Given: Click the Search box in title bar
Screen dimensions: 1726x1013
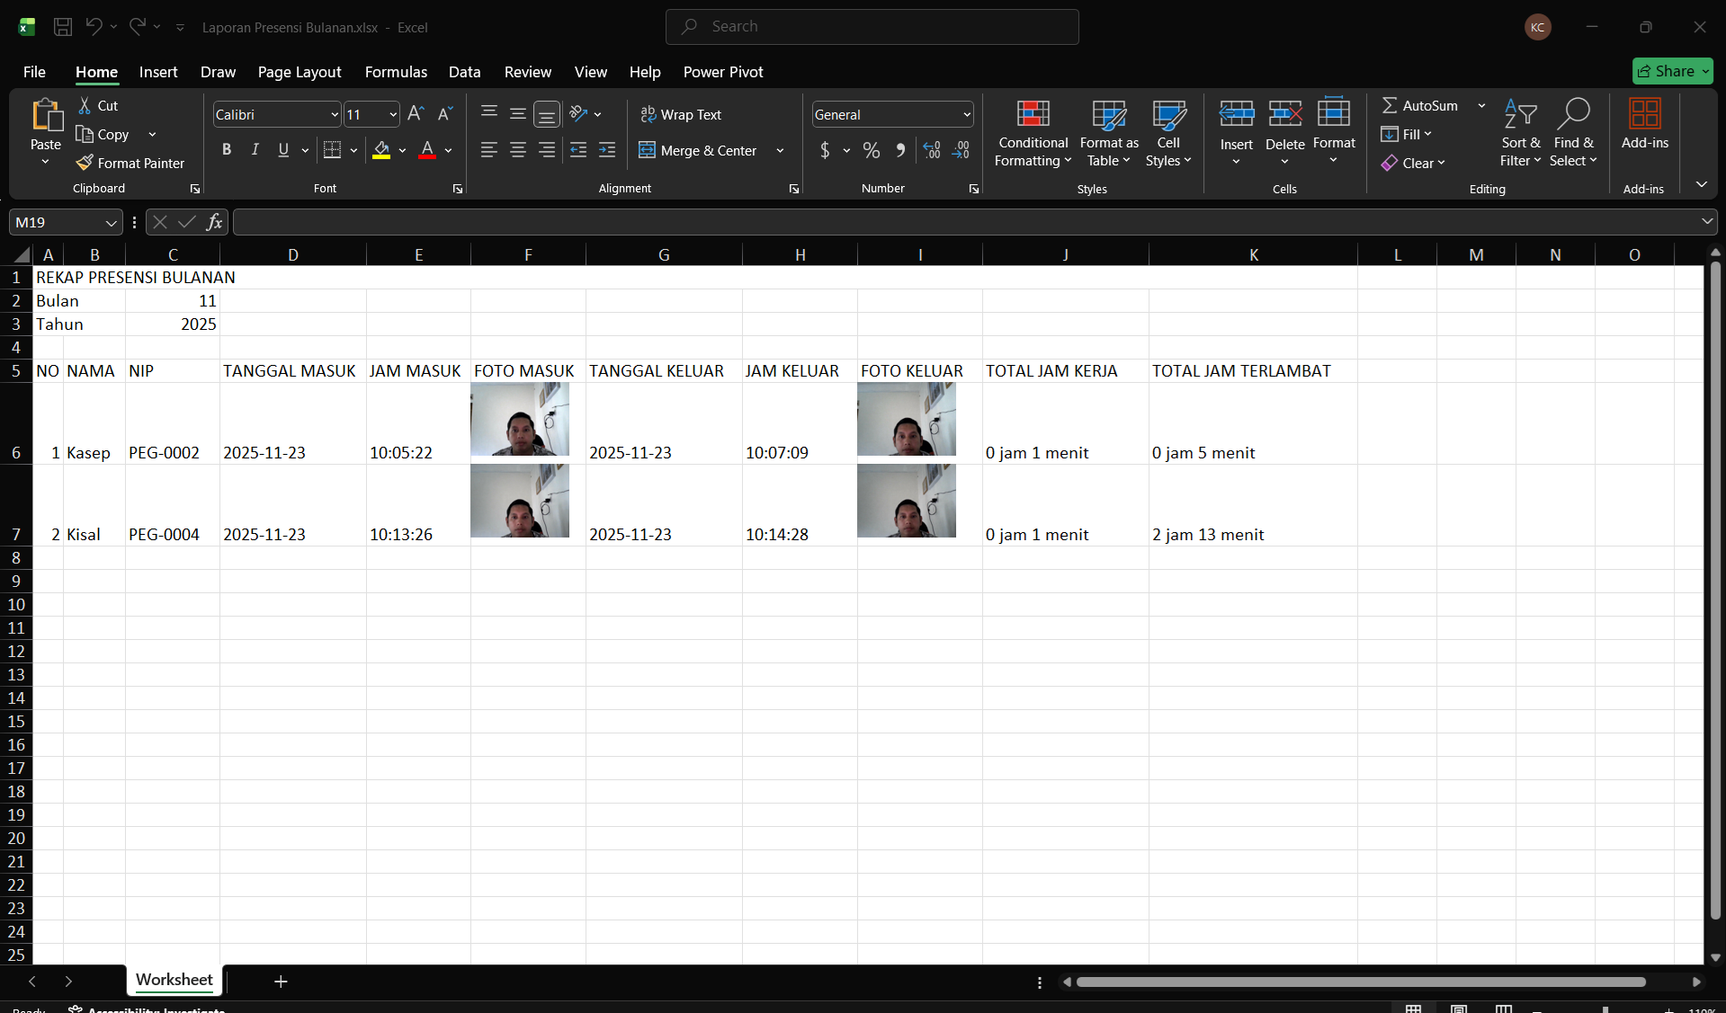Looking at the screenshot, I should [872, 27].
